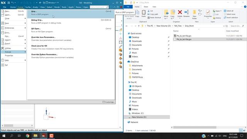Click Explorer back navigation arrow
247x139 pixels.
coord(127,26)
